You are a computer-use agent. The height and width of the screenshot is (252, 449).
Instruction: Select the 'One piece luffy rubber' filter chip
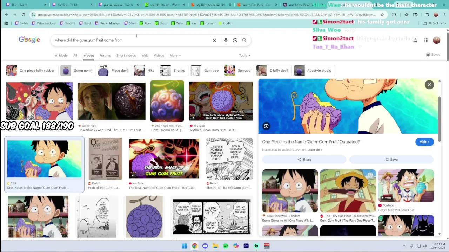(x=32, y=70)
